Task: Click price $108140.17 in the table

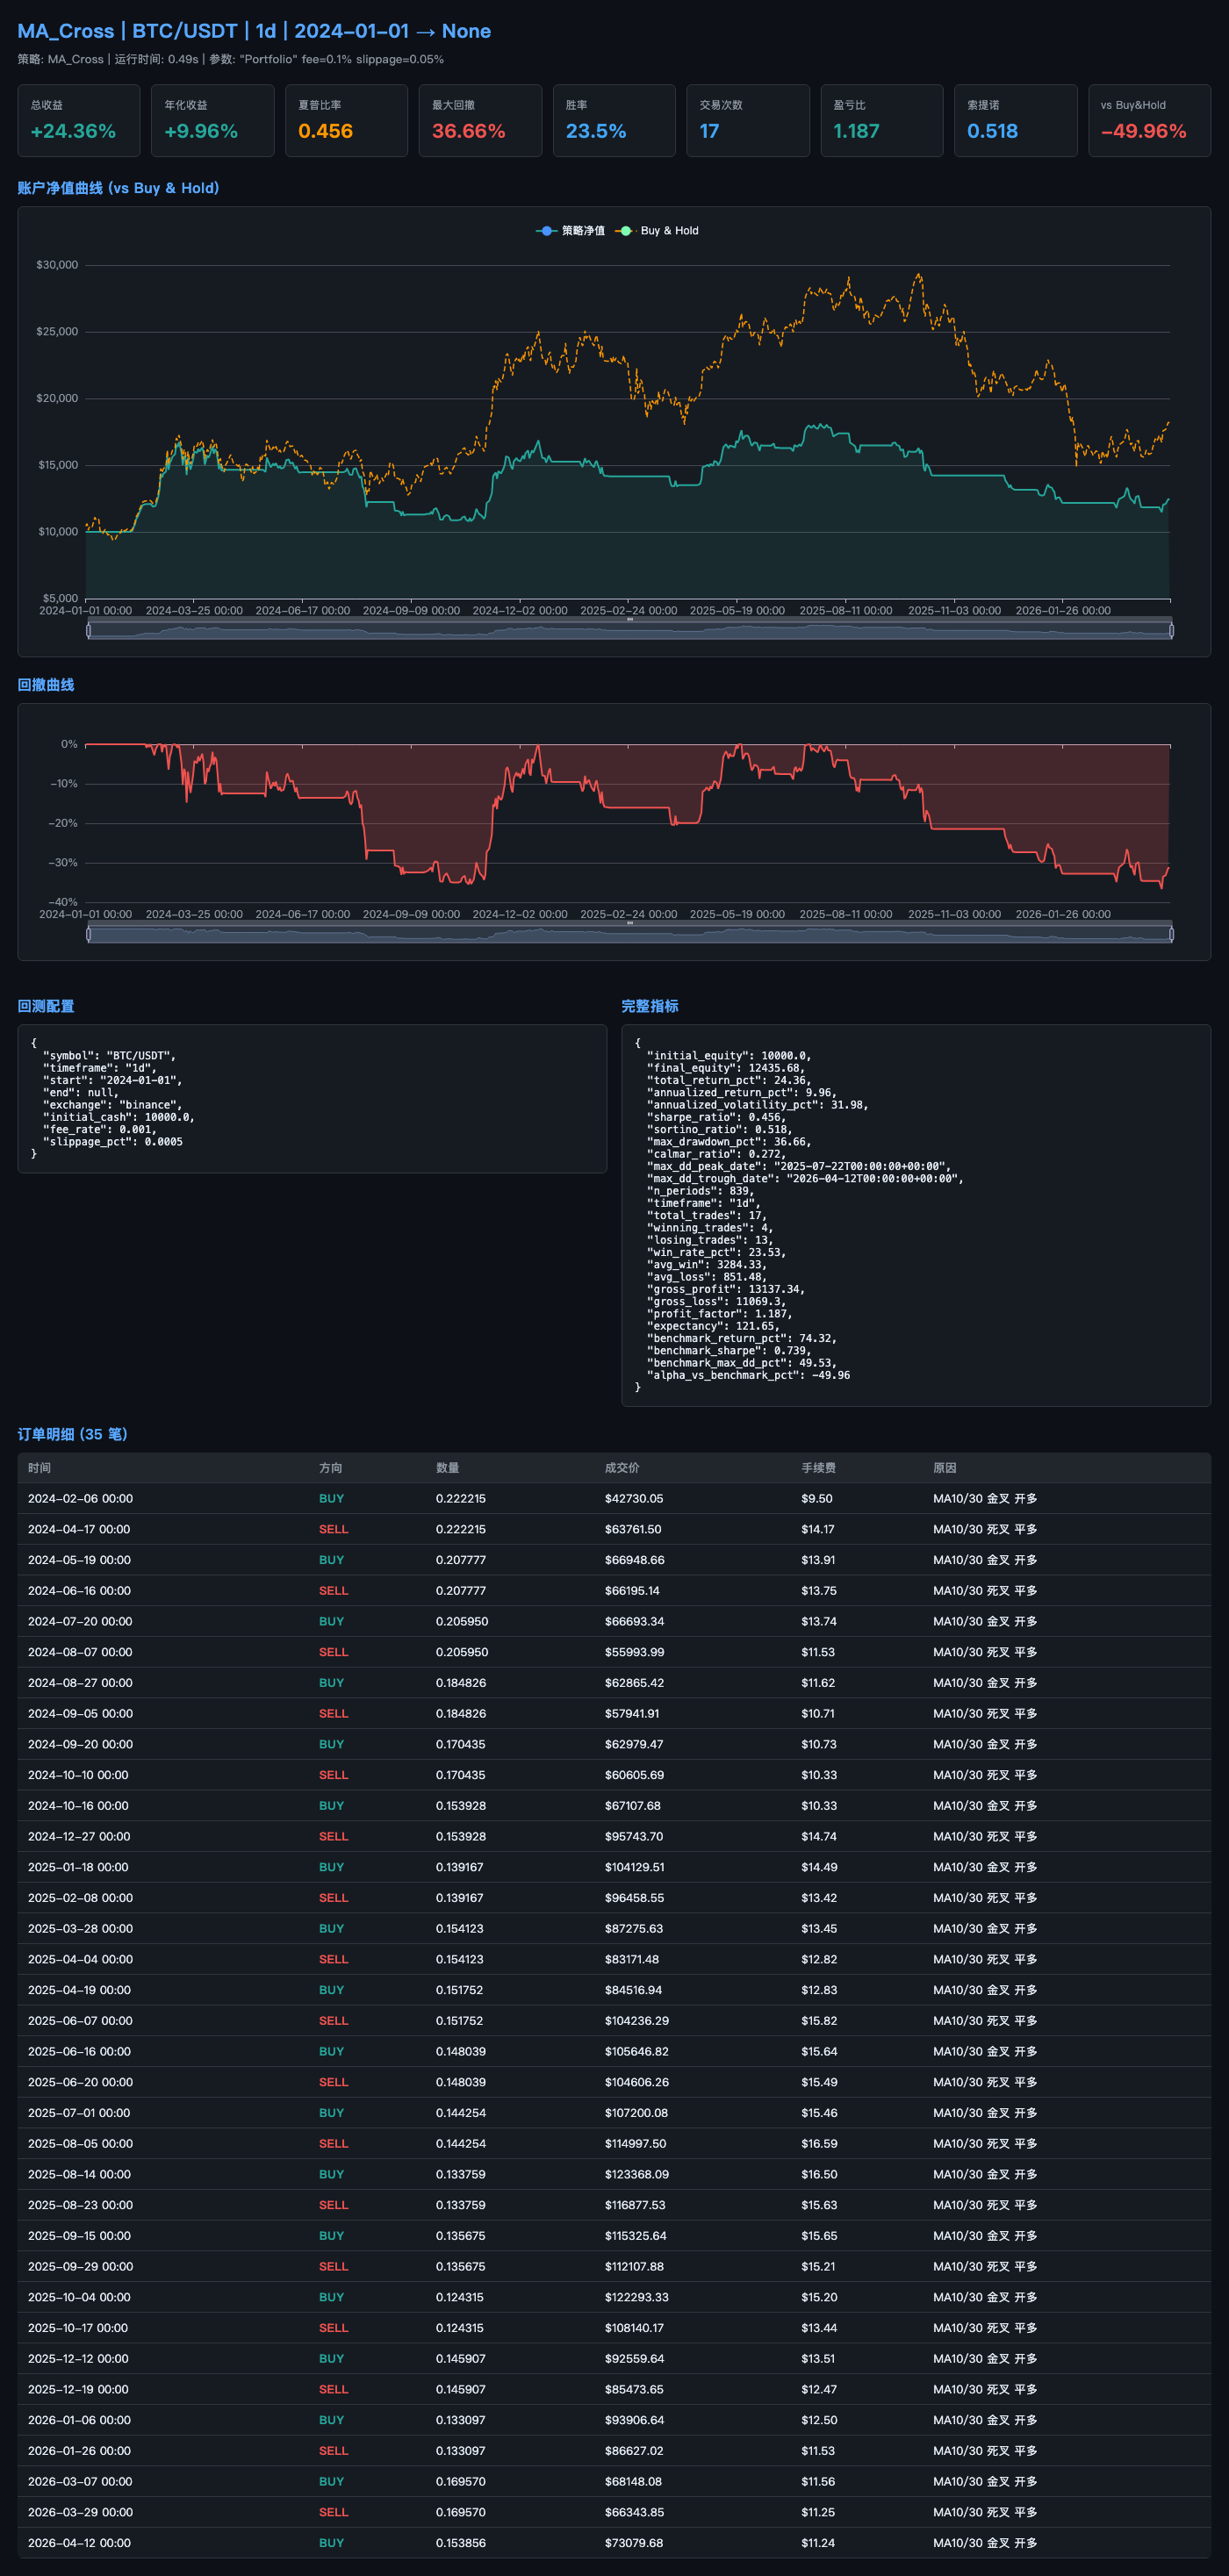Action: click(x=634, y=2328)
